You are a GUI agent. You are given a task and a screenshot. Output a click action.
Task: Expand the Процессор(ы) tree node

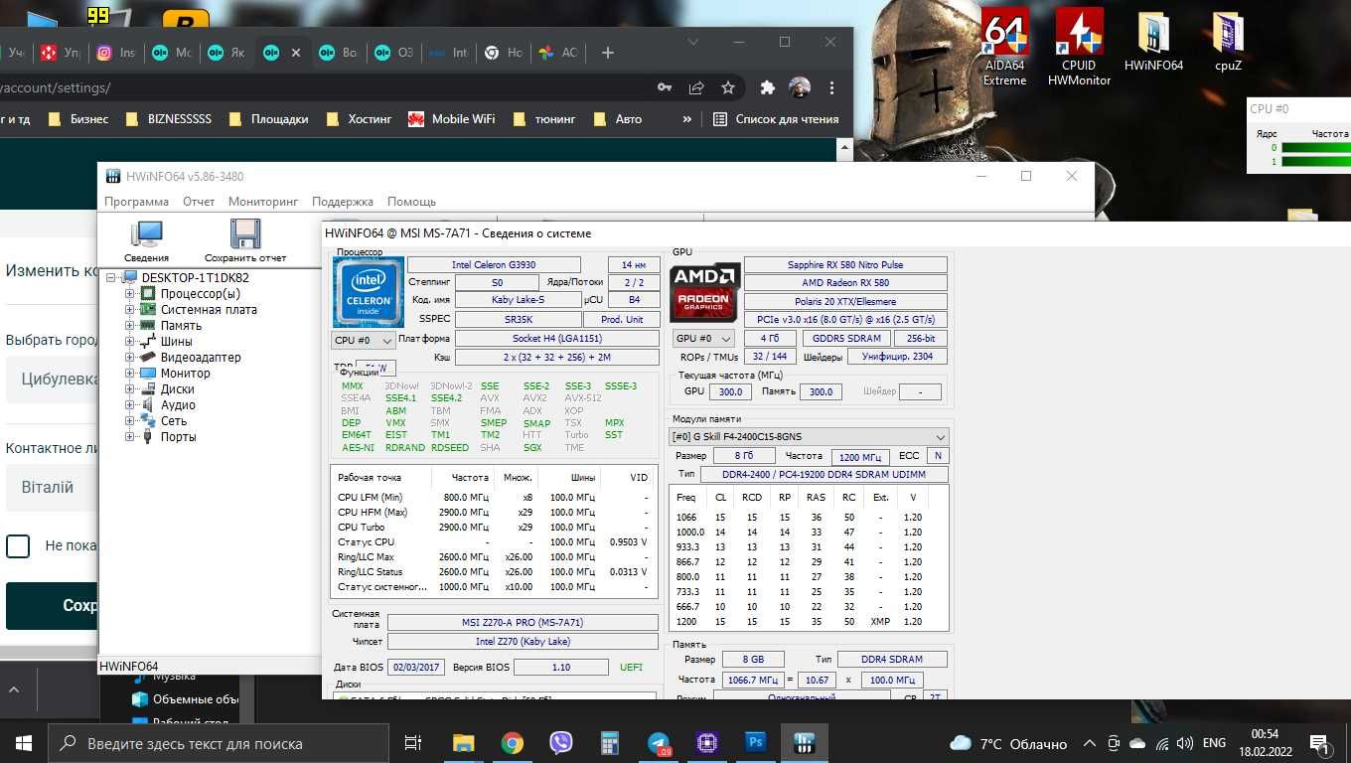point(129,294)
